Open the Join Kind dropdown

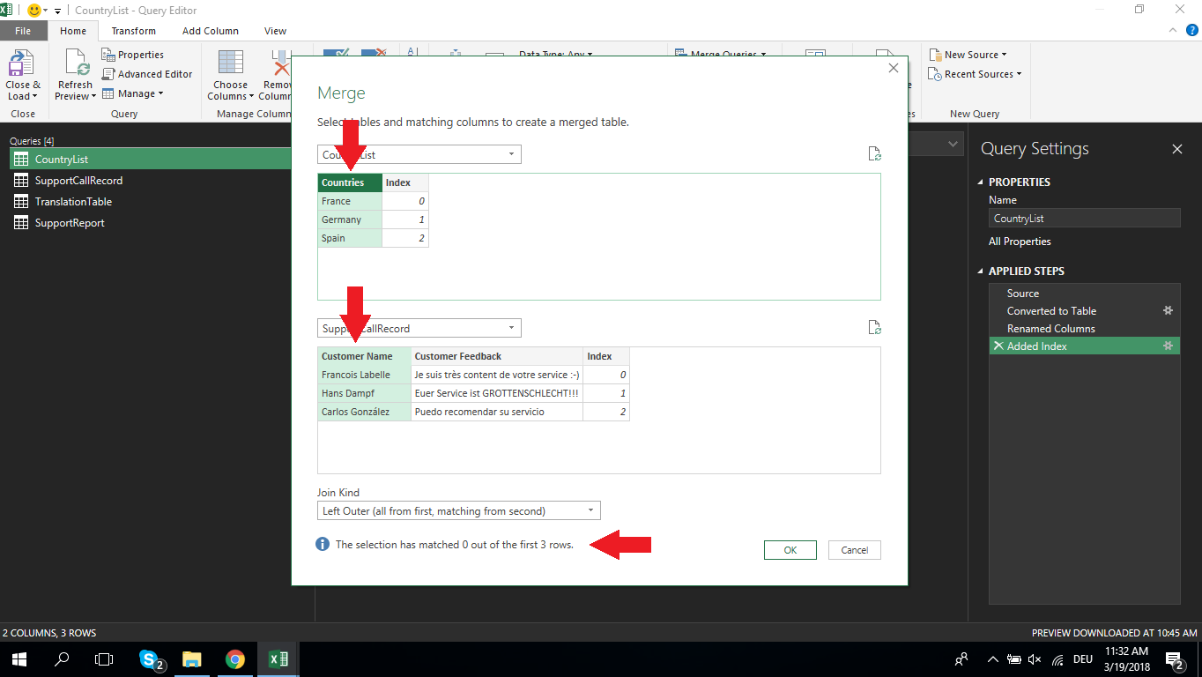click(x=592, y=510)
